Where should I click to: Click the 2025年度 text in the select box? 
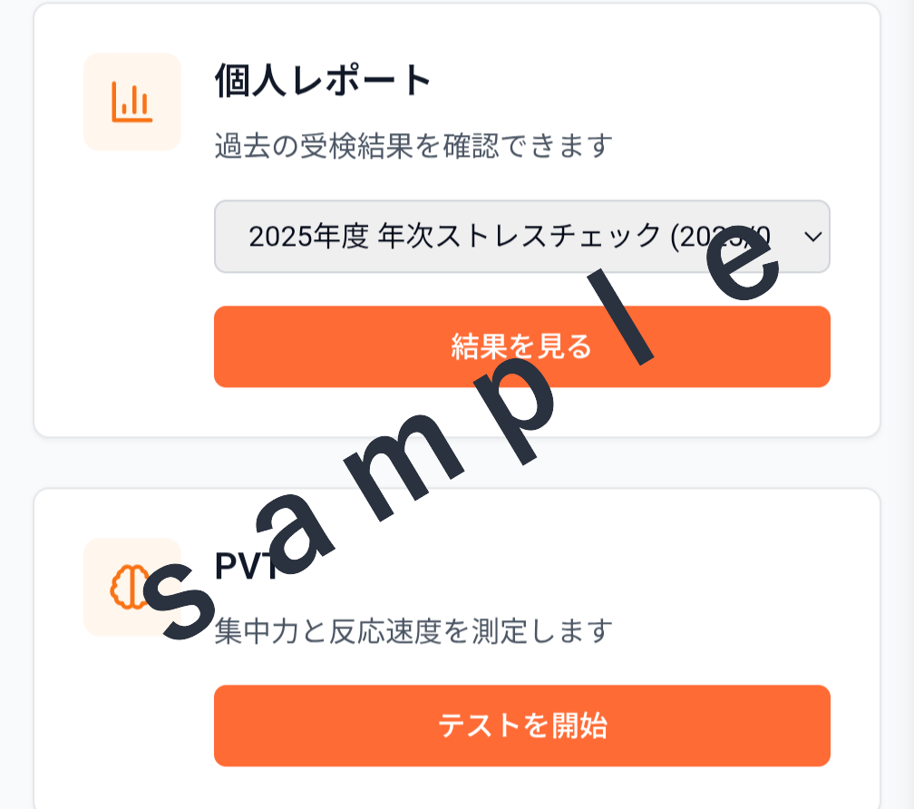[x=308, y=237]
